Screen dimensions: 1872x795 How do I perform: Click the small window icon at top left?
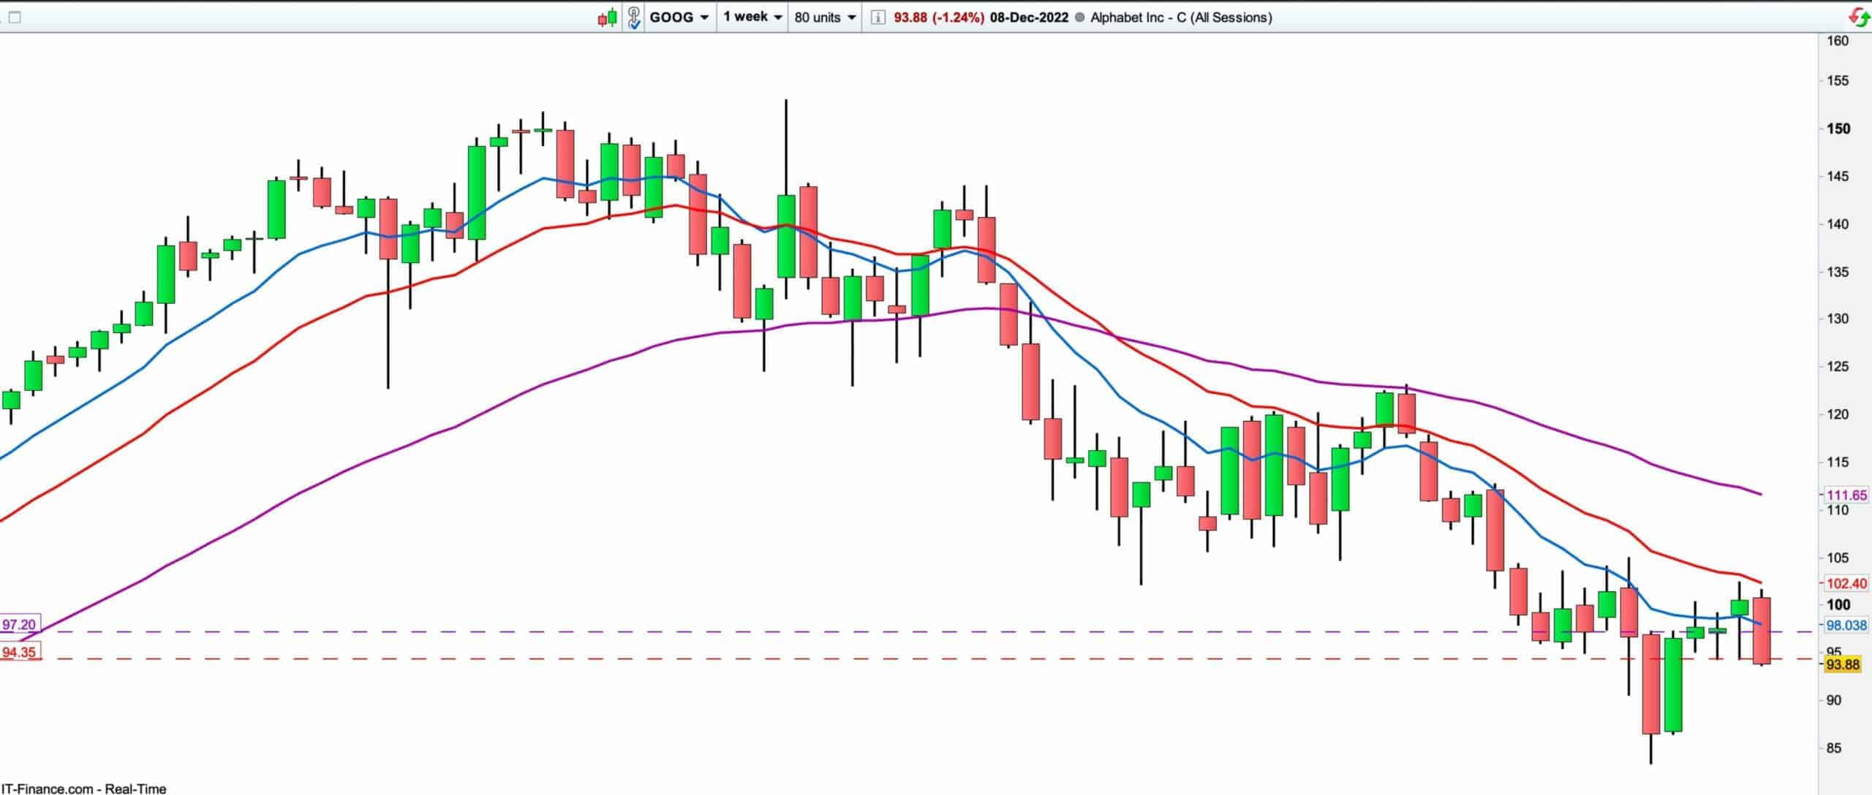coord(14,18)
